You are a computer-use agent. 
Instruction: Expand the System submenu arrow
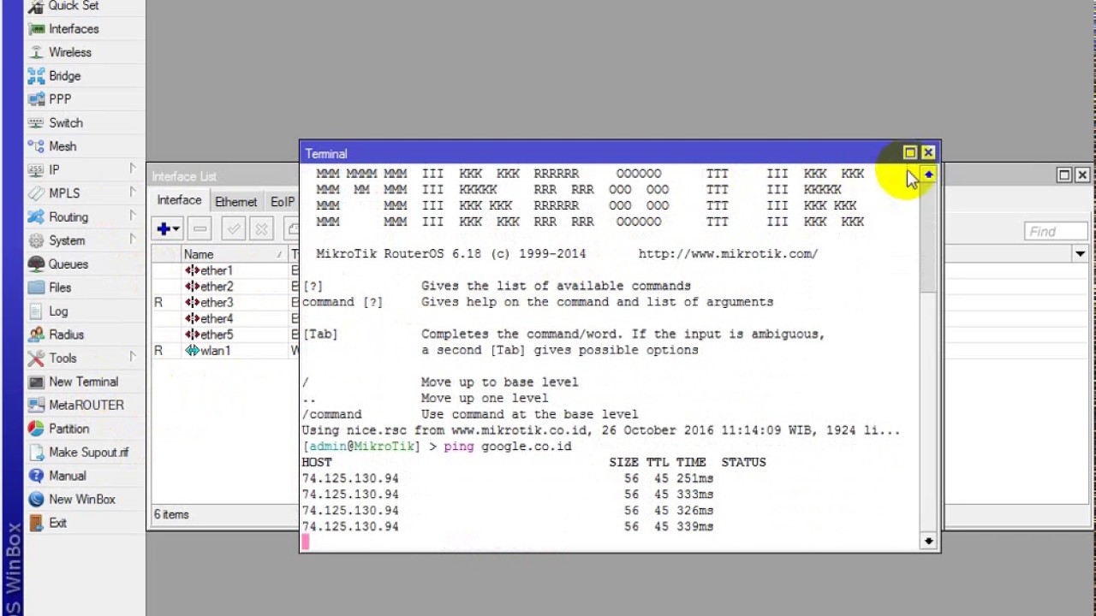pyautogui.click(x=133, y=240)
